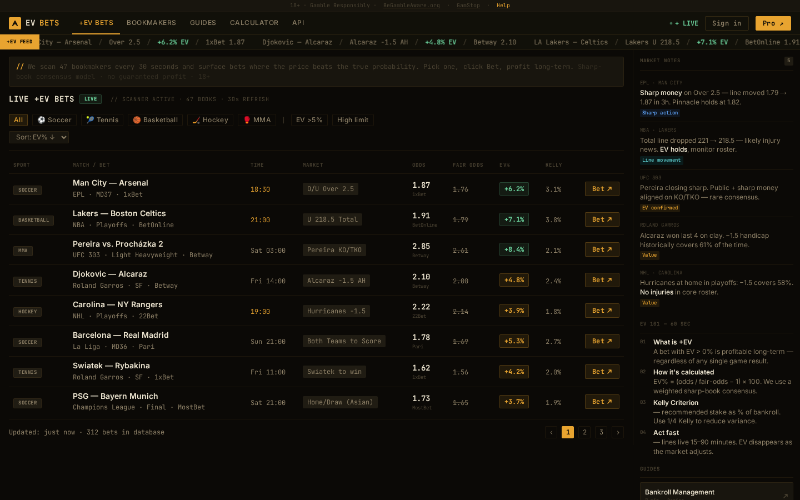
Task: Click the Sharp action tag
Action: click(x=660, y=113)
